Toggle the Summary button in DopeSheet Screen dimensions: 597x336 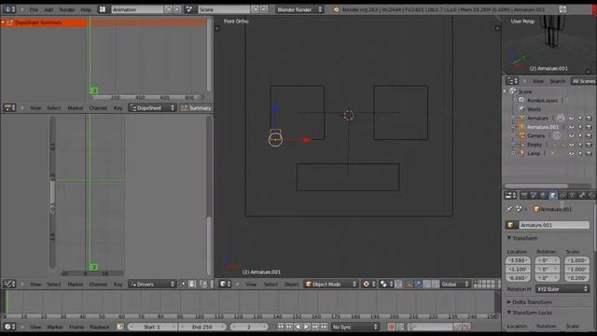click(196, 108)
